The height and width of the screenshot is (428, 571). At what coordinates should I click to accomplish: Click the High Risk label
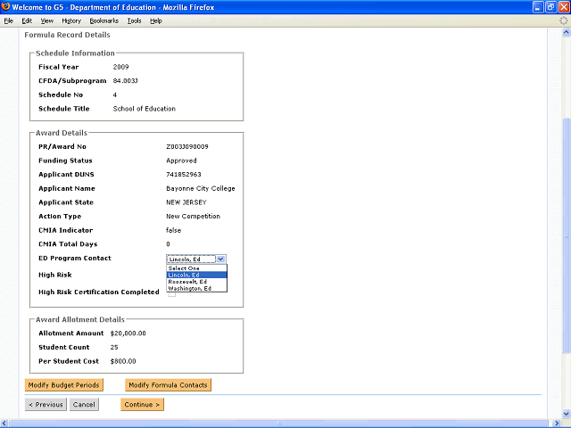(x=55, y=275)
